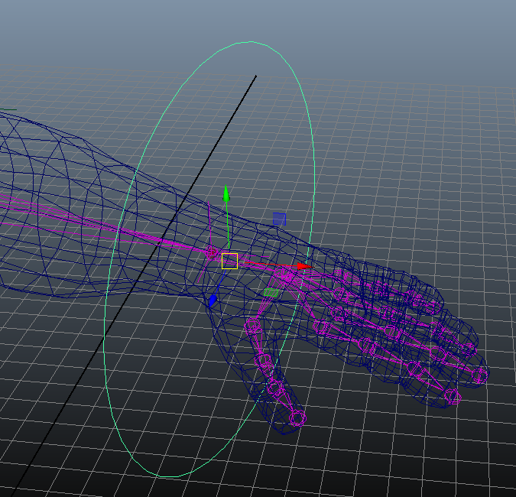Click the red X-axis move arrow
This screenshot has height=497, width=516.
pyautogui.click(x=305, y=266)
